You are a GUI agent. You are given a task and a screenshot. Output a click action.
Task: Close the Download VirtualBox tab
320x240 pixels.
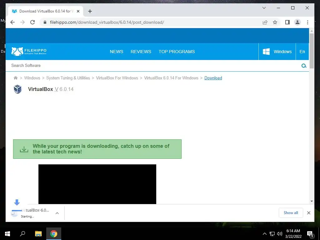pos(78,11)
